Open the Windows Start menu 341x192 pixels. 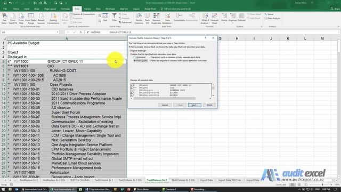(x=3, y=189)
